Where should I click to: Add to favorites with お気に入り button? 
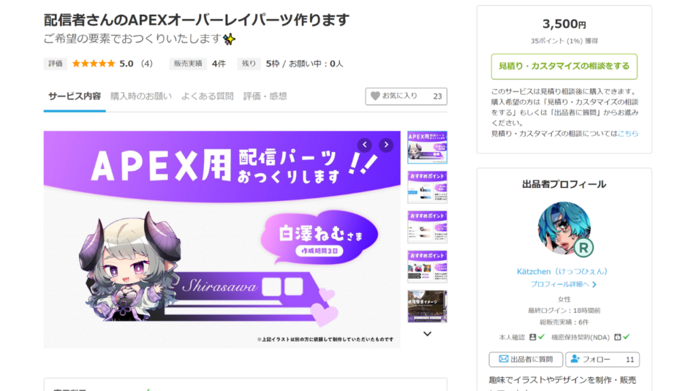point(406,96)
